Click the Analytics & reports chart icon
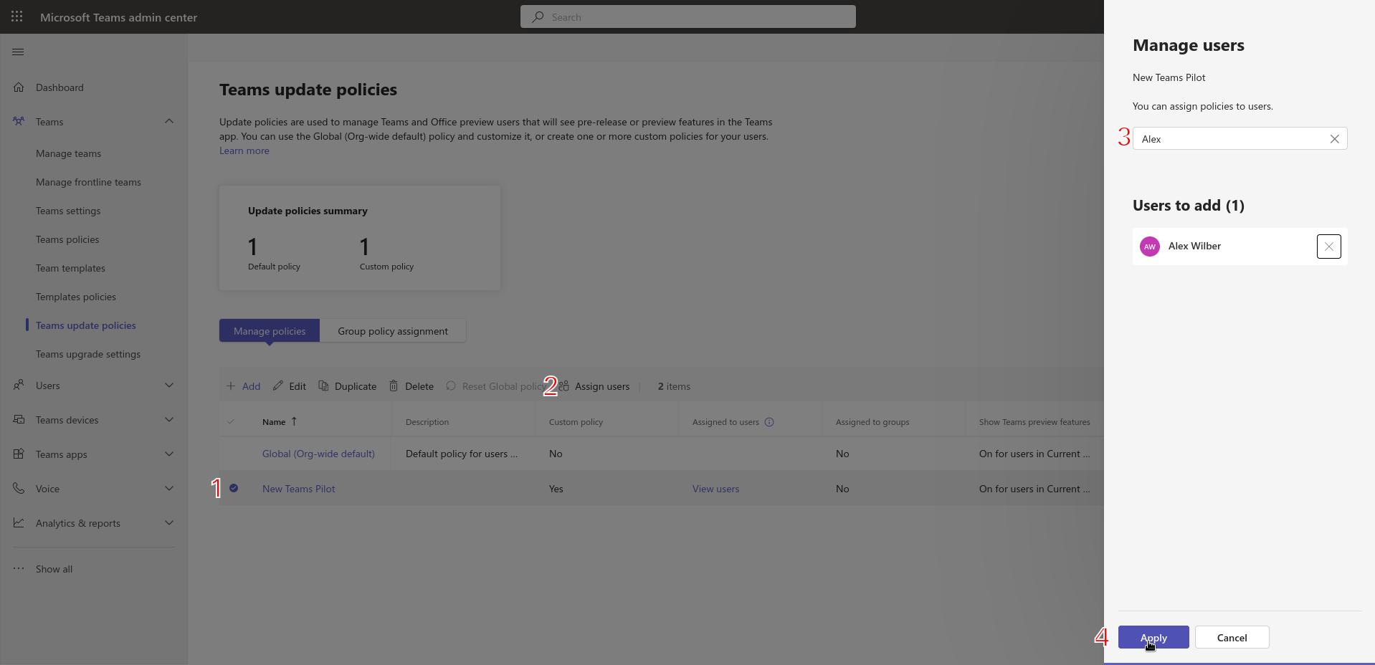The image size is (1375, 665). 19,523
